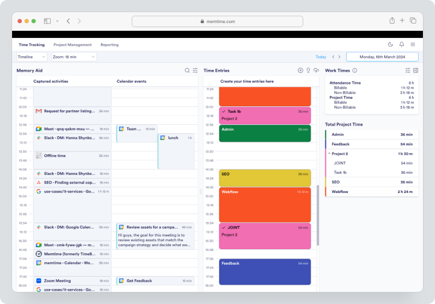Image resolution: width=435 pixels, height=304 pixels.
Task: Open Work Times settings sliders icon
Action: click(408, 71)
